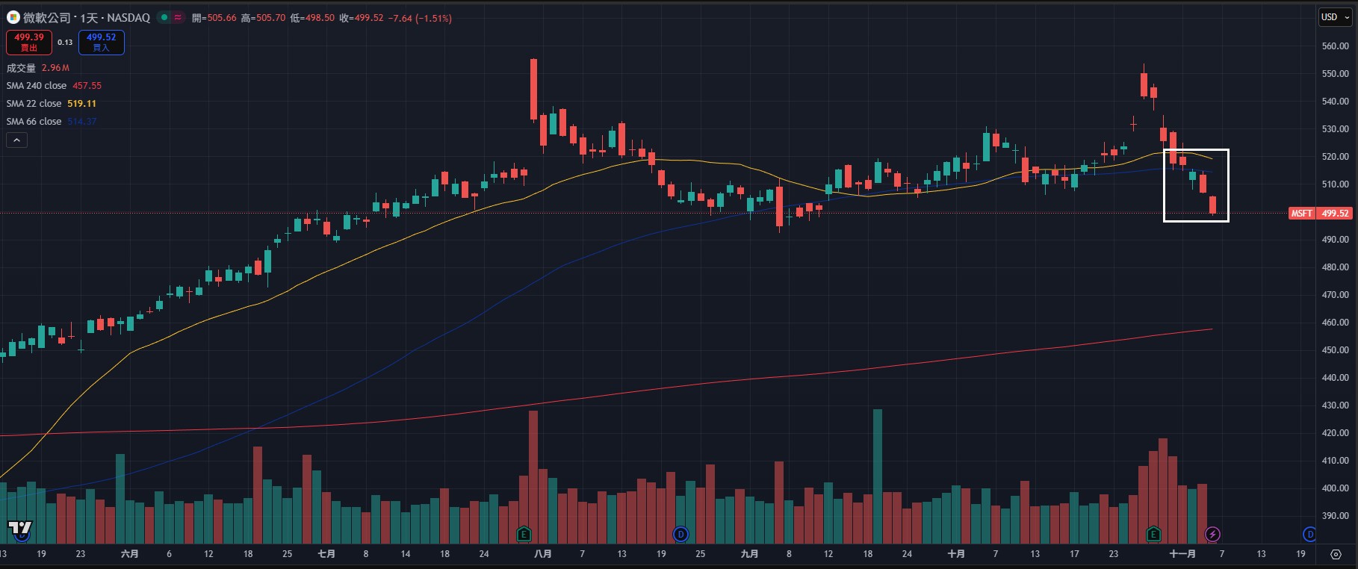Open the earnings marker near early August
This screenshot has height=569, width=1358.
524,534
